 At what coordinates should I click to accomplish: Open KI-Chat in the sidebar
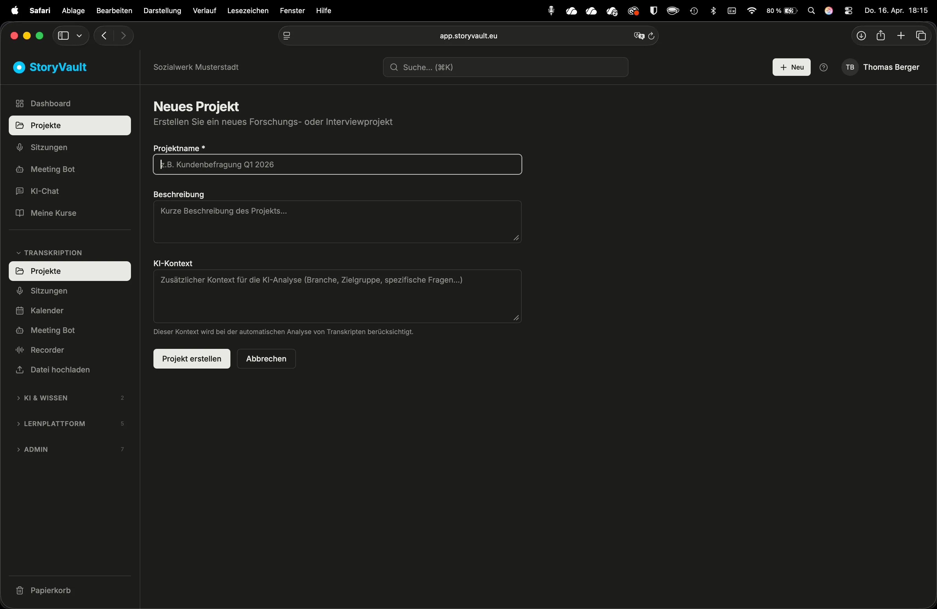tap(70, 191)
